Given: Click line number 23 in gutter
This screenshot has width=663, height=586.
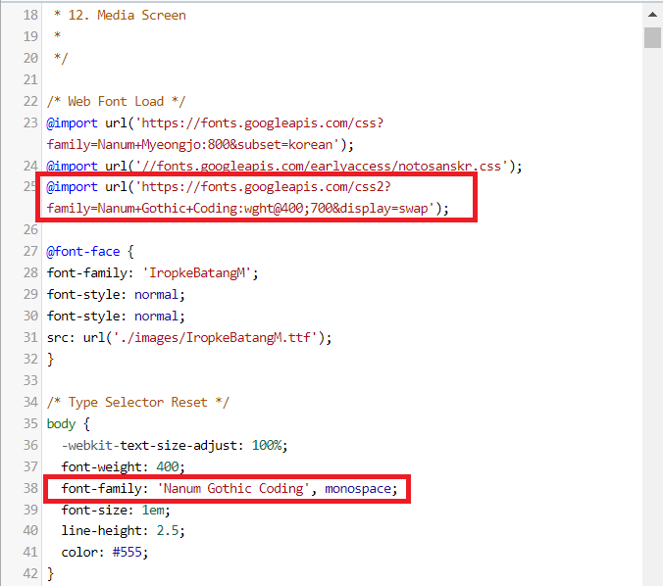Looking at the screenshot, I should [30, 122].
